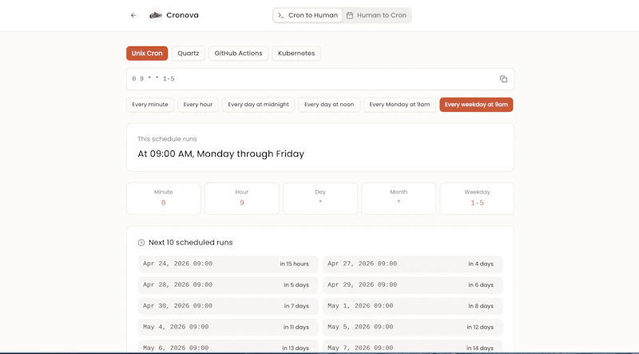Click the Cronova logo icon
Screen dimensions: 639x354
pos(155,15)
